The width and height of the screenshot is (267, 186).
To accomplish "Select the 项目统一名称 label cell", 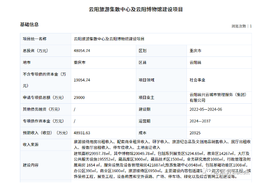I will [x=35, y=39].
